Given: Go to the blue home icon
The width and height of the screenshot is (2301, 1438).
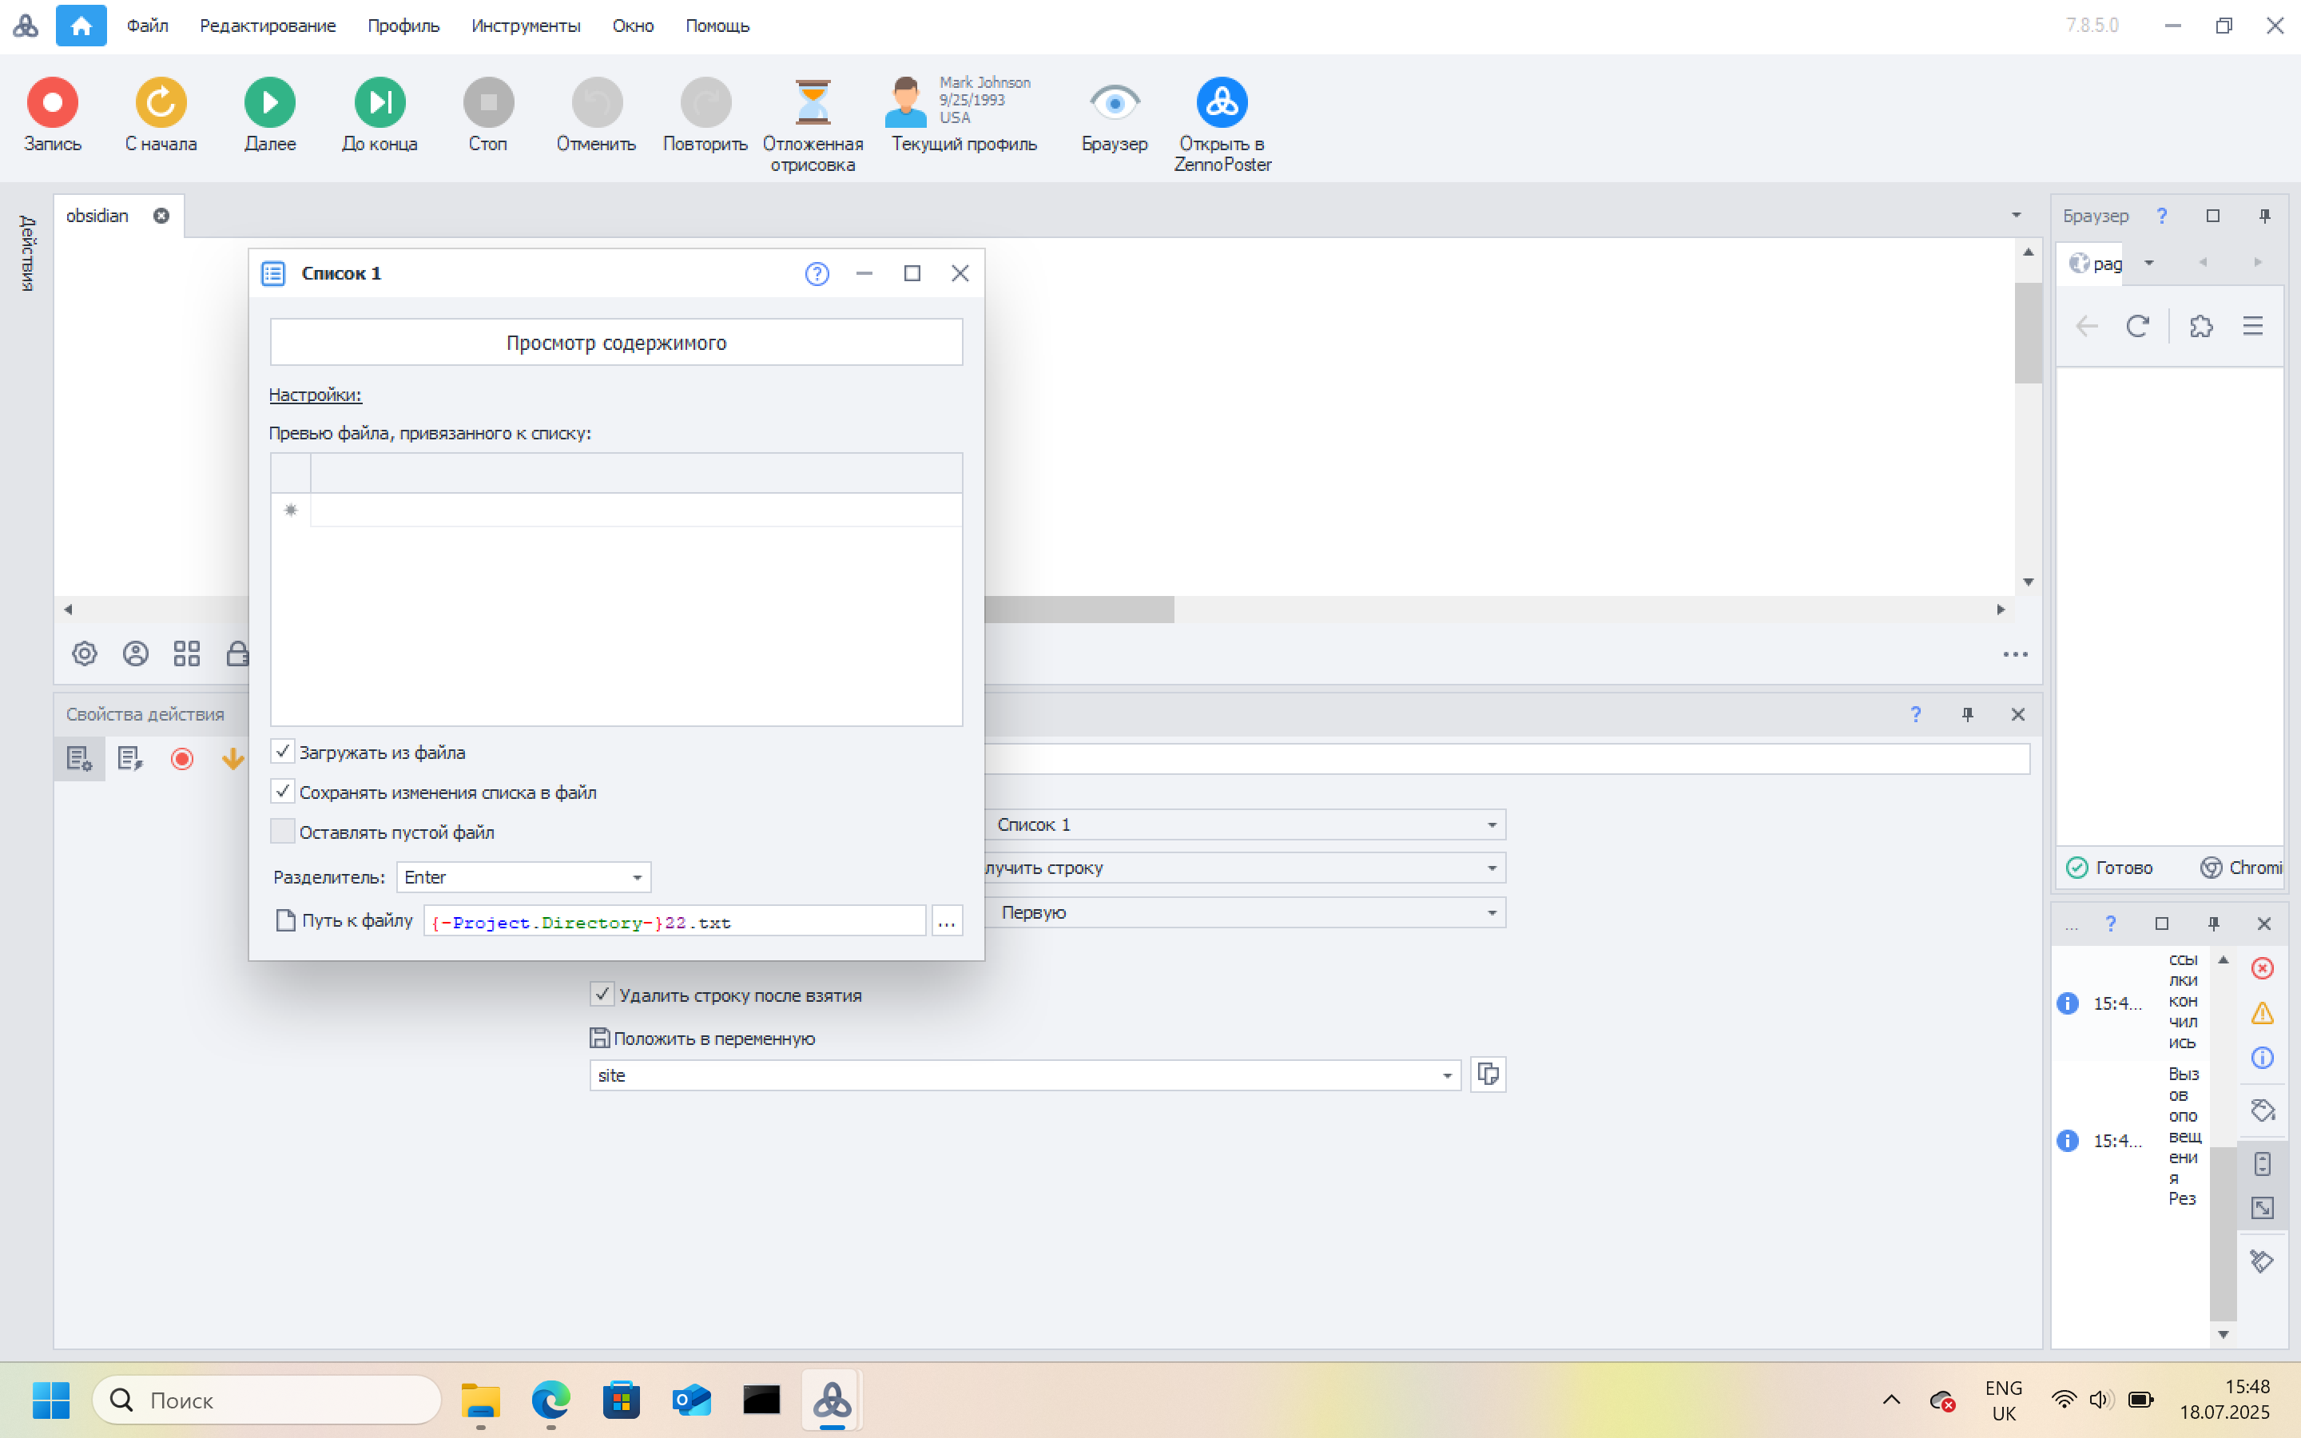Looking at the screenshot, I should [81, 26].
